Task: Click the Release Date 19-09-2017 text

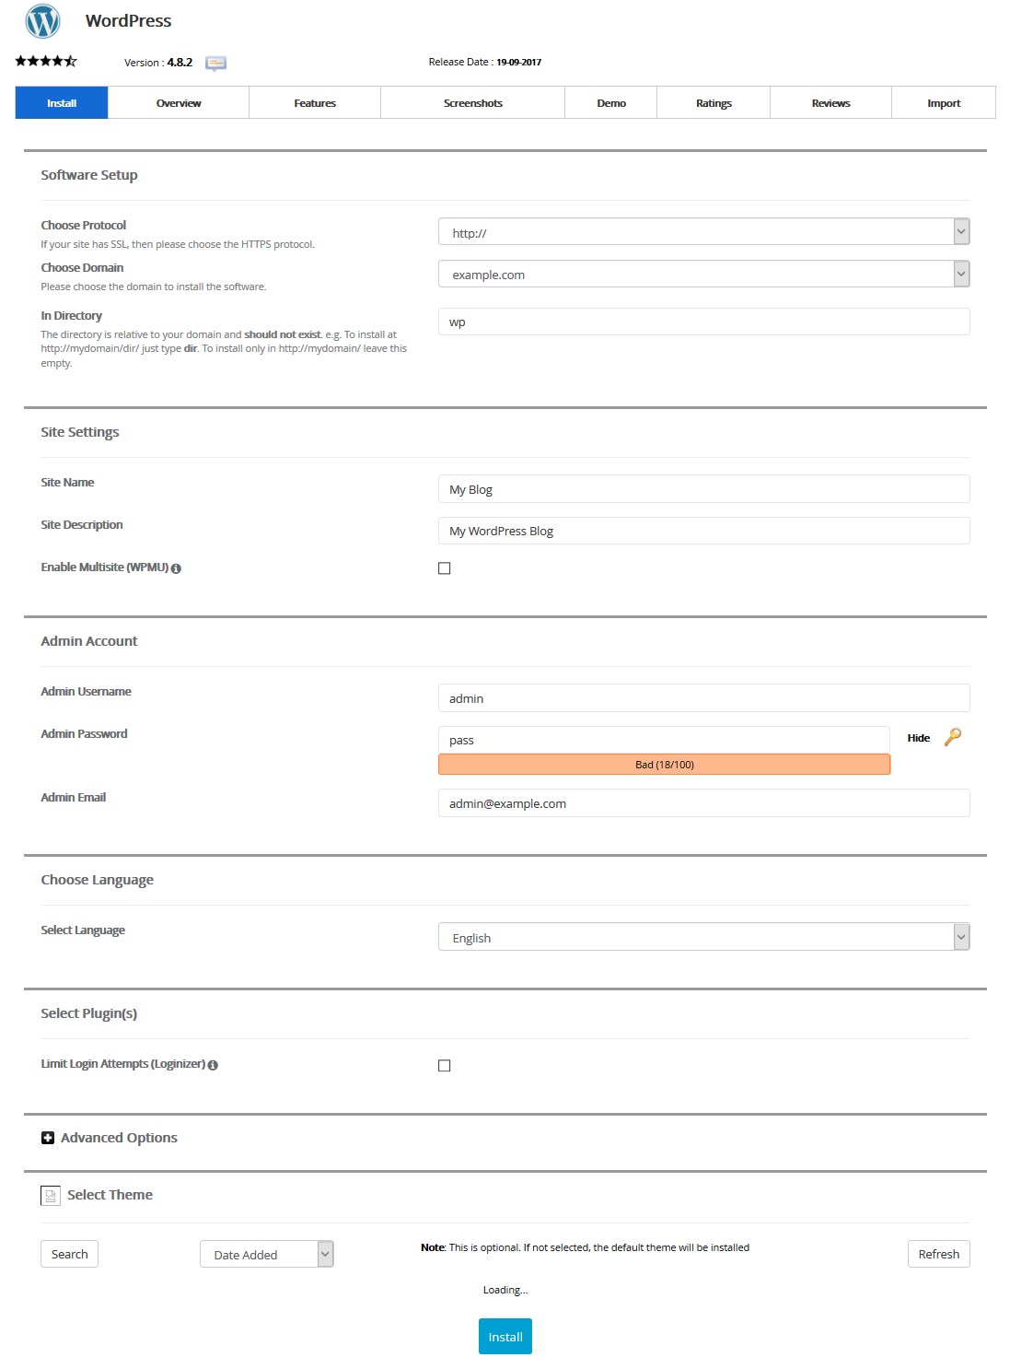Action: coord(485,62)
